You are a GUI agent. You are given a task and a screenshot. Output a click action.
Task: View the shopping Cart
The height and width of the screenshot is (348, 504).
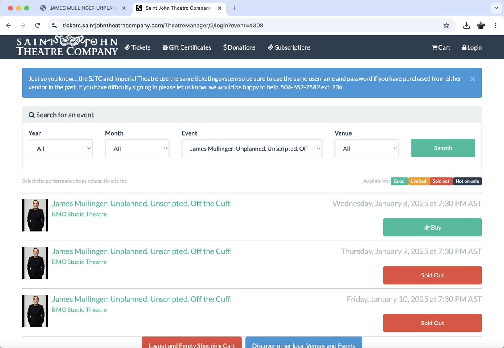pos(441,47)
